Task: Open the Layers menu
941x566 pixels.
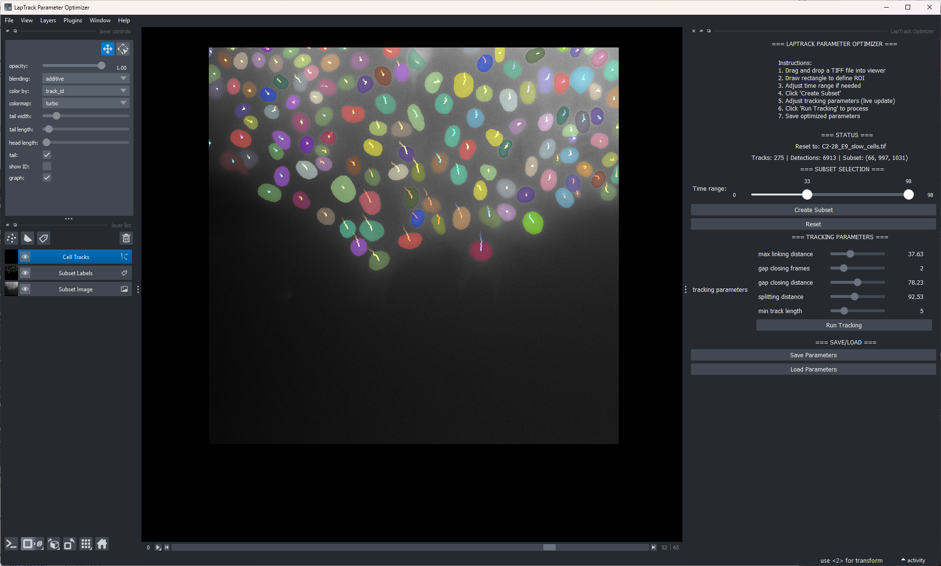Action: click(48, 20)
